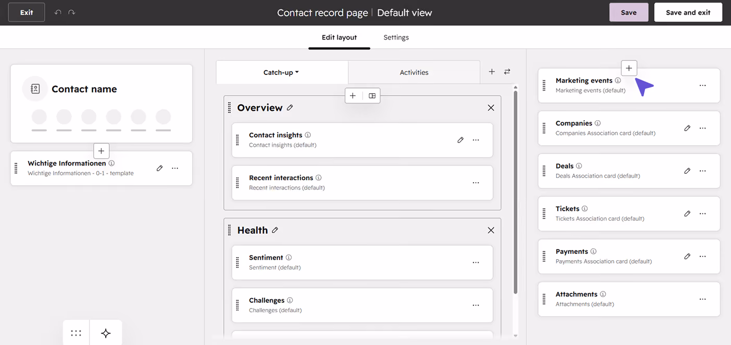Screen dimensions: 731x345
Task: Open Wichtige Informationen more options menu
Action: point(175,168)
